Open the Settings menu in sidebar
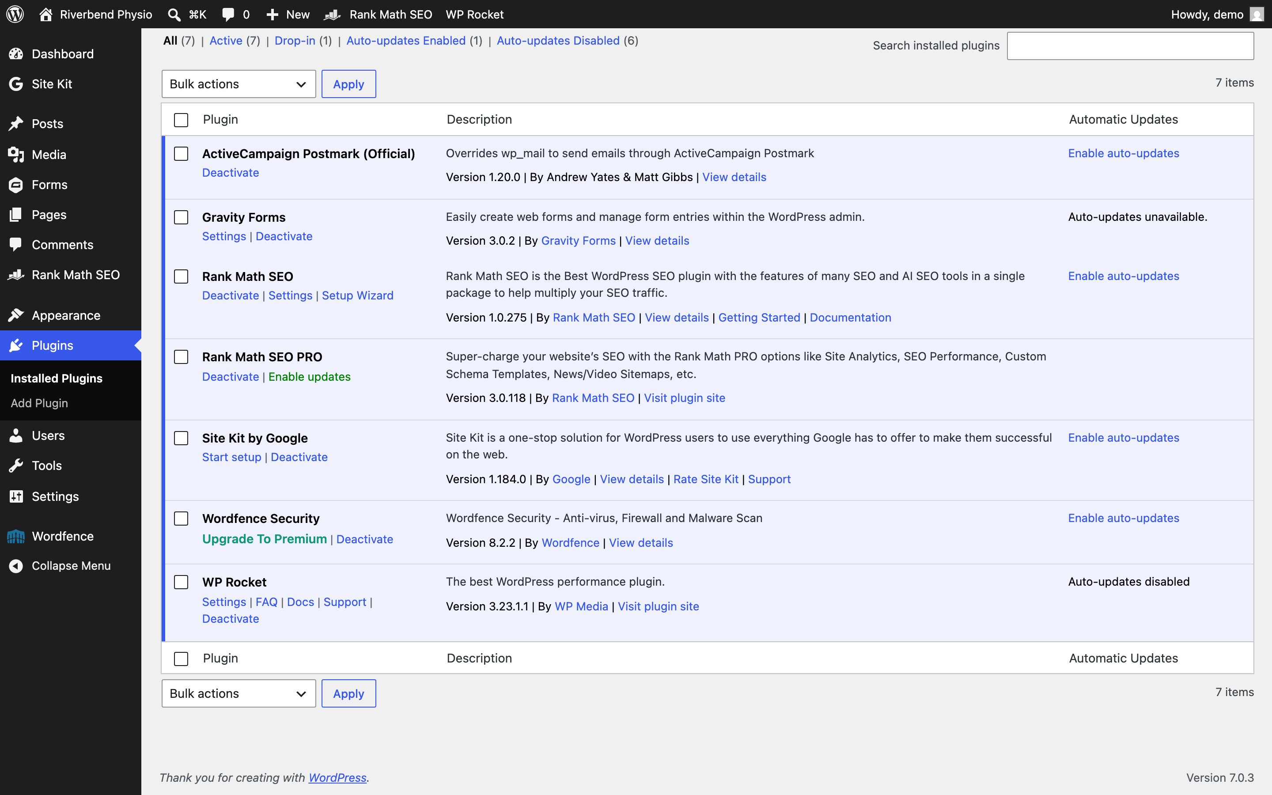The height and width of the screenshot is (795, 1272). click(55, 496)
